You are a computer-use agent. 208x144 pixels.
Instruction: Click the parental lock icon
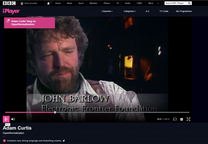click(x=64, y=141)
